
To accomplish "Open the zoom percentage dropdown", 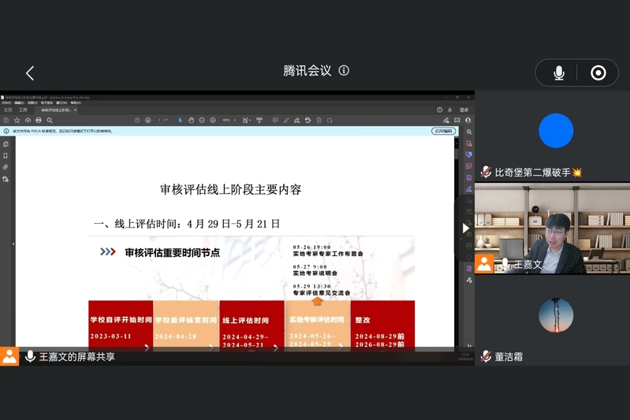I will 228,120.
